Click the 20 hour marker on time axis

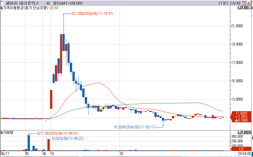point(121,154)
